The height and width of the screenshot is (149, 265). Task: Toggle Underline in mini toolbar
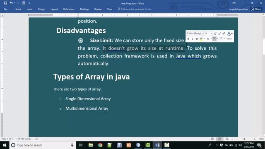click(x=197, y=39)
